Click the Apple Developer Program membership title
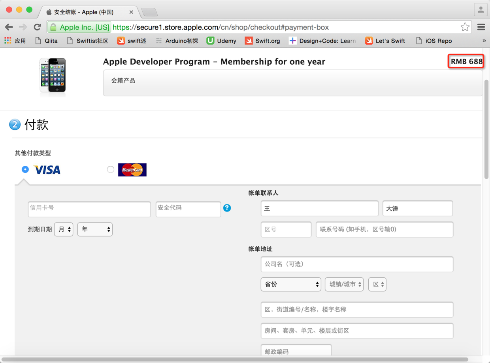 pos(214,62)
